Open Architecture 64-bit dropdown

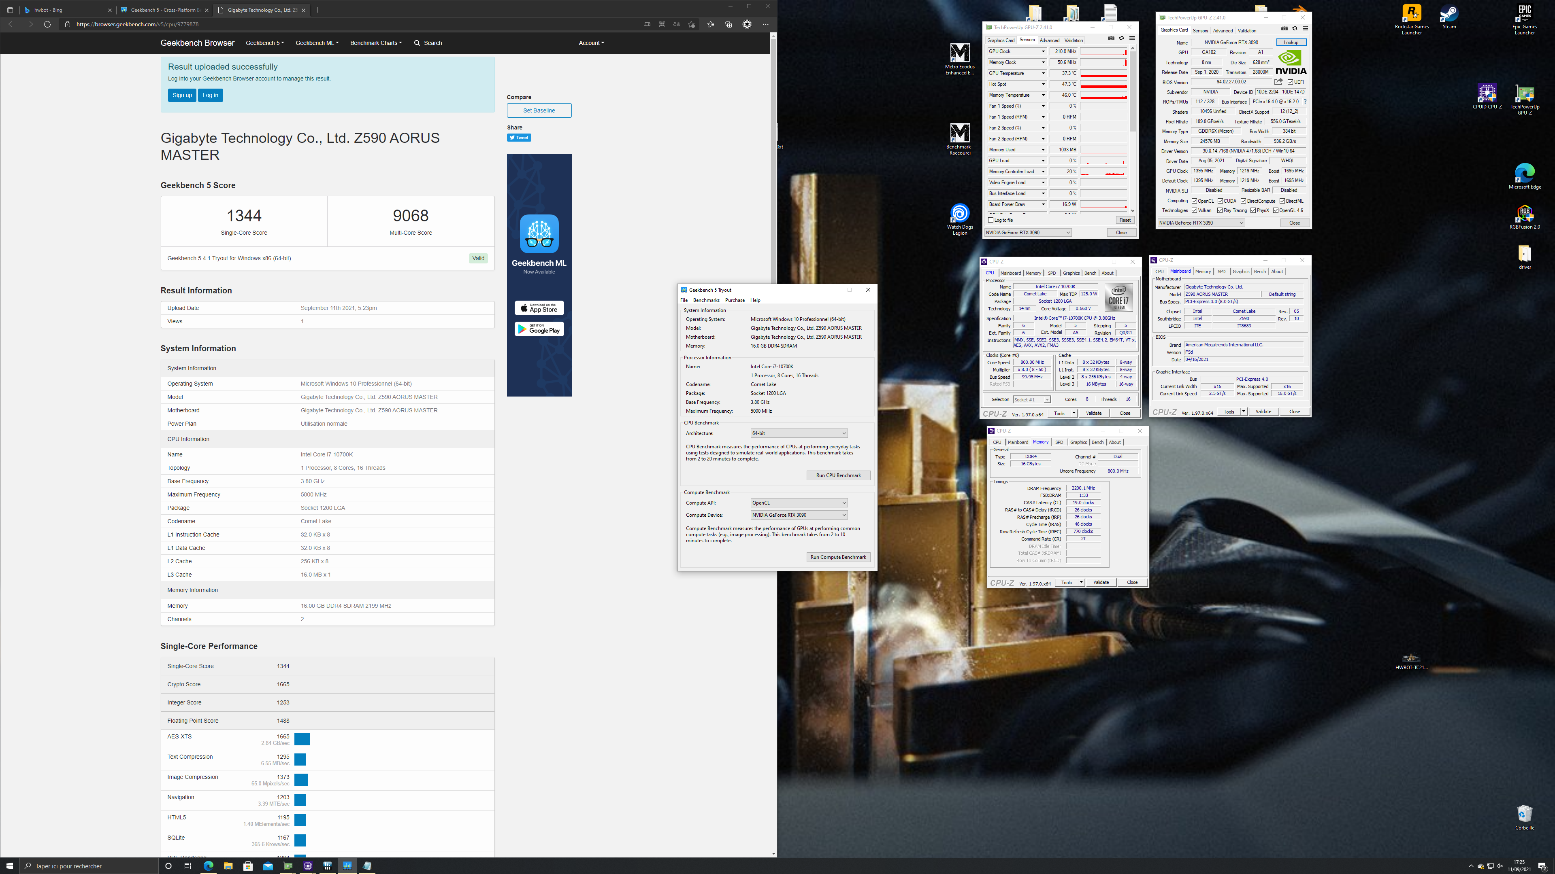point(799,433)
